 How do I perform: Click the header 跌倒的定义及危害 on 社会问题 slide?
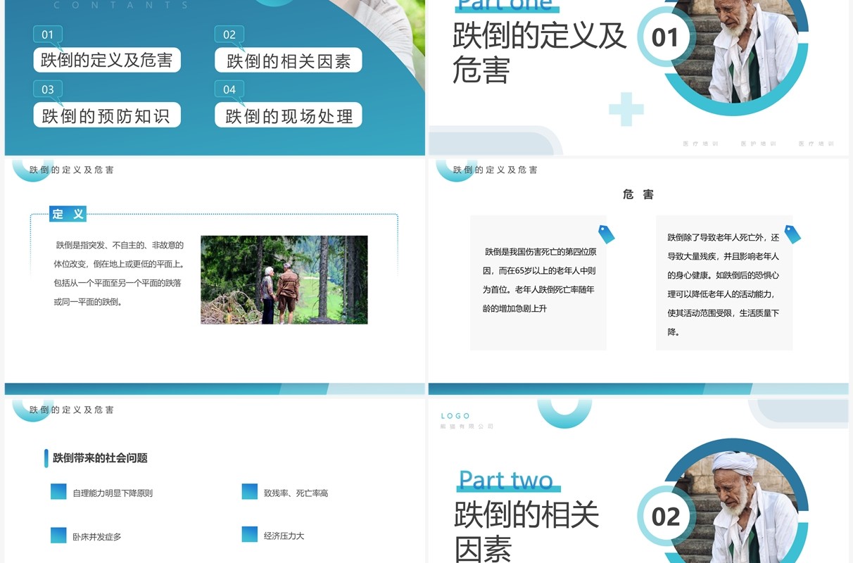tap(72, 410)
